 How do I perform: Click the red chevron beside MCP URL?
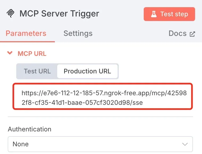coord(10,53)
